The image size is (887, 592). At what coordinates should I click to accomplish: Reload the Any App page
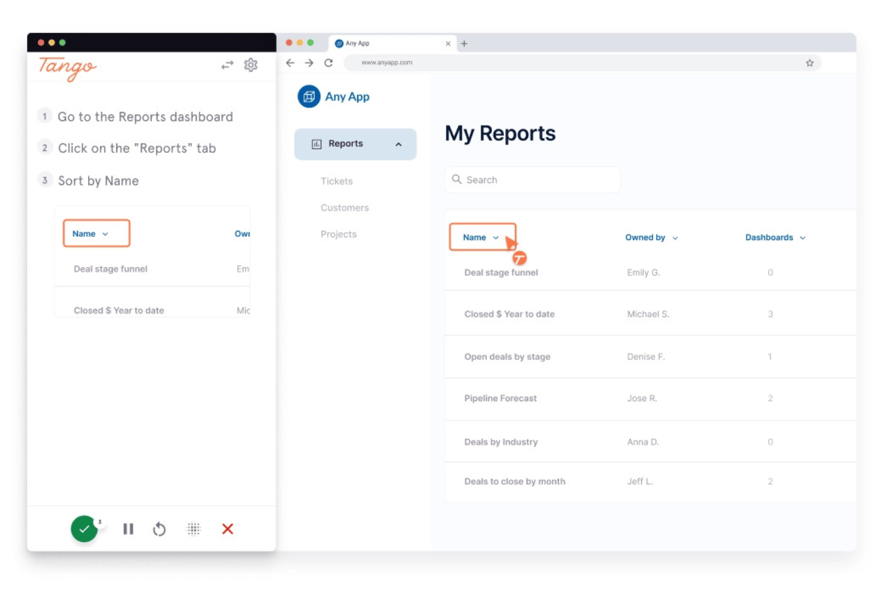coord(328,62)
